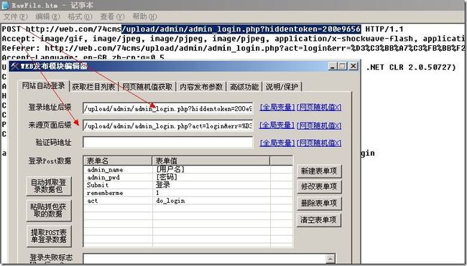Click the empty 验证码地址 input field
The height and width of the screenshot is (266, 467).
click(168, 143)
